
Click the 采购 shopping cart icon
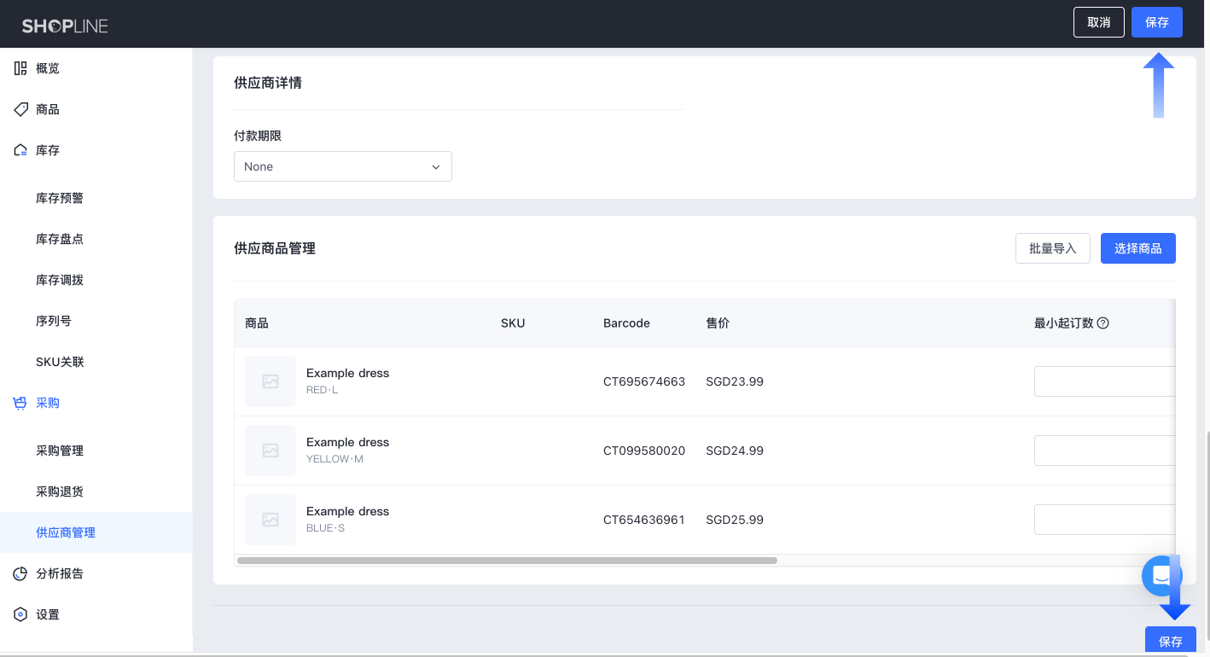pos(20,403)
